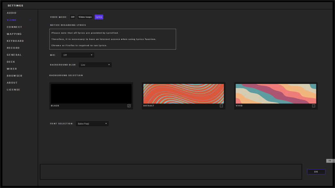Image resolution: width=335 pixels, height=188 pixels.
Task: Select Lyrics video mode
Action: pyautogui.click(x=99, y=17)
